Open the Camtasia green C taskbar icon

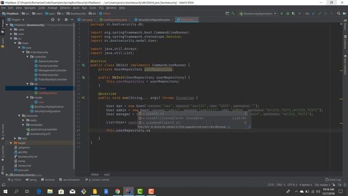[140, 191]
